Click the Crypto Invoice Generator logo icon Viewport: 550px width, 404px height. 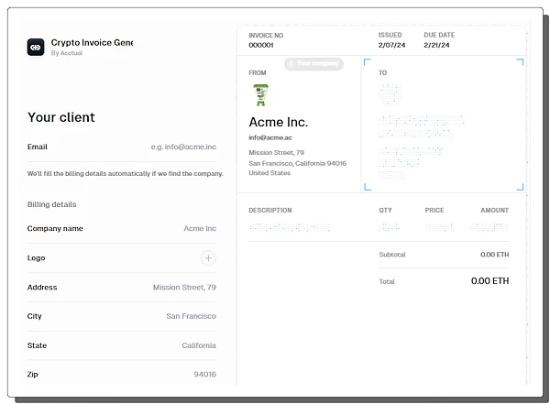pos(36,48)
